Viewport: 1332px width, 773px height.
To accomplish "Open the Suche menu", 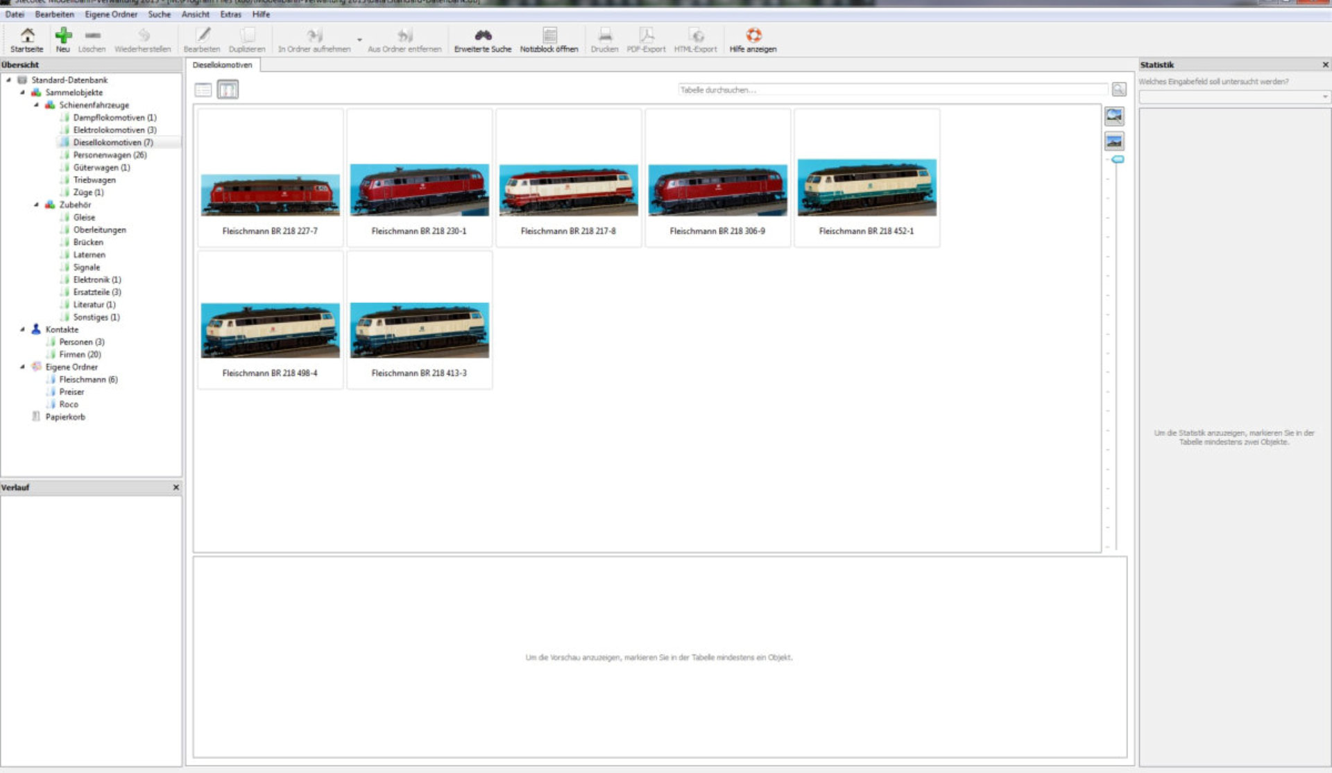I will (x=159, y=14).
